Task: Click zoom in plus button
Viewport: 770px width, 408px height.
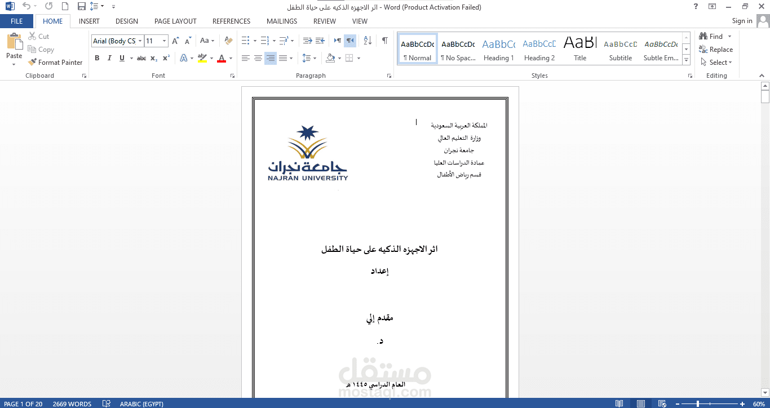Action: (x=744, y=403)
